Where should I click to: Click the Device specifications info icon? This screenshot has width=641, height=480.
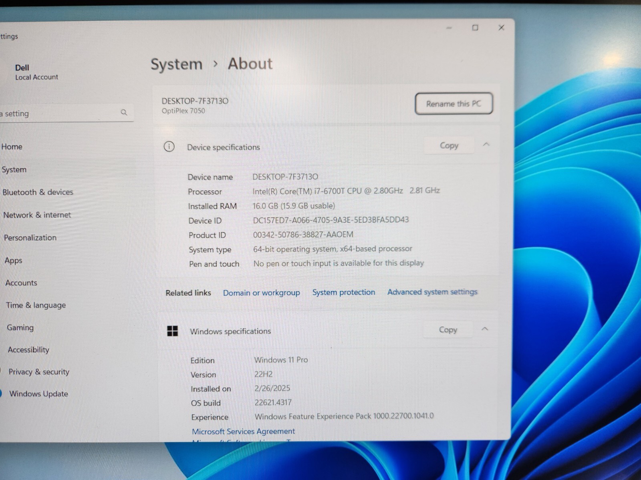(x=169, y=147)
